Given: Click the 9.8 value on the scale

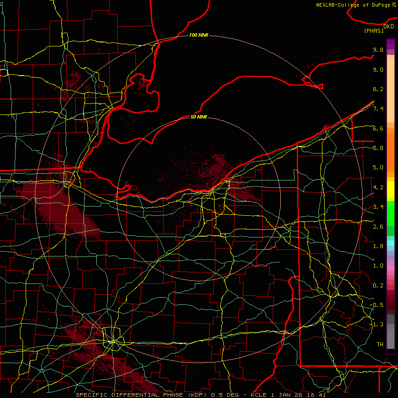Looking at the screenshot, I should pyautogui.click(x=378, y=50).
